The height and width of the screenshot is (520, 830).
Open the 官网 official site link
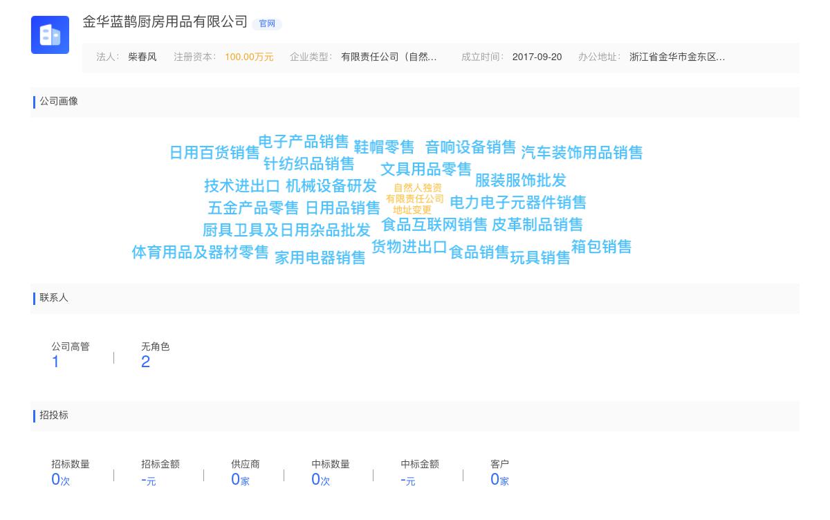pyautogui.click(x=267, y=24)
